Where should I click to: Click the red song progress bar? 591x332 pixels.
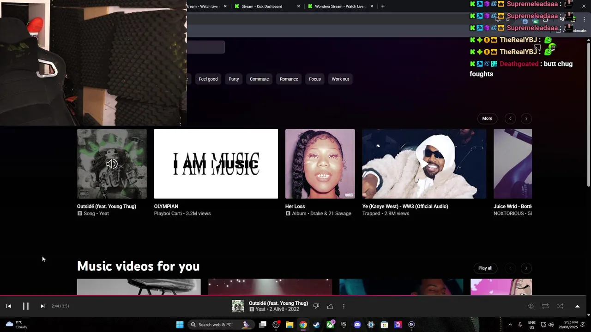point(293,296)
